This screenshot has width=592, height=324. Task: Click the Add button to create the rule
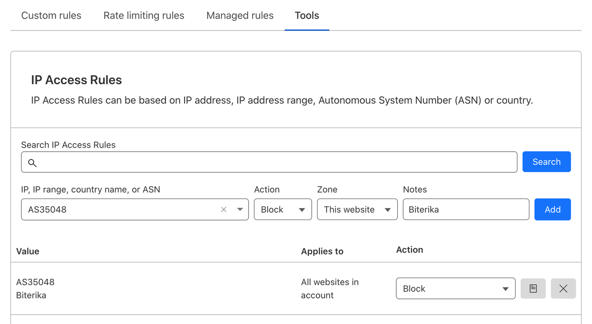[553, 210]
